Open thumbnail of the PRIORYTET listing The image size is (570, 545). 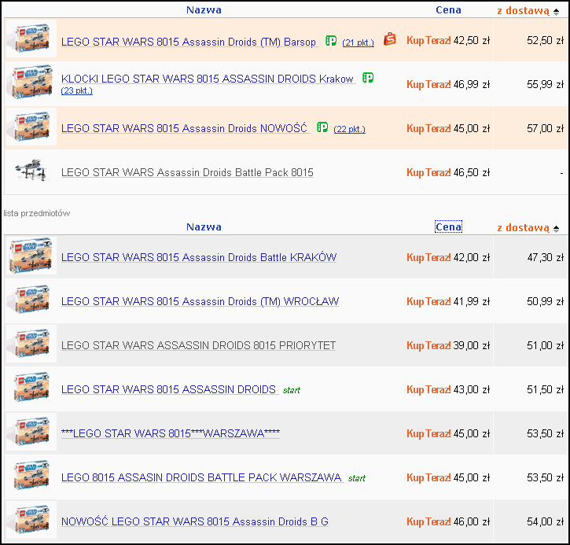pos(31,344)
